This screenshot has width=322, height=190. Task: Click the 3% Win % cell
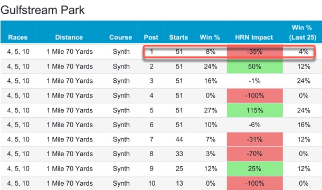coord(211,154)
